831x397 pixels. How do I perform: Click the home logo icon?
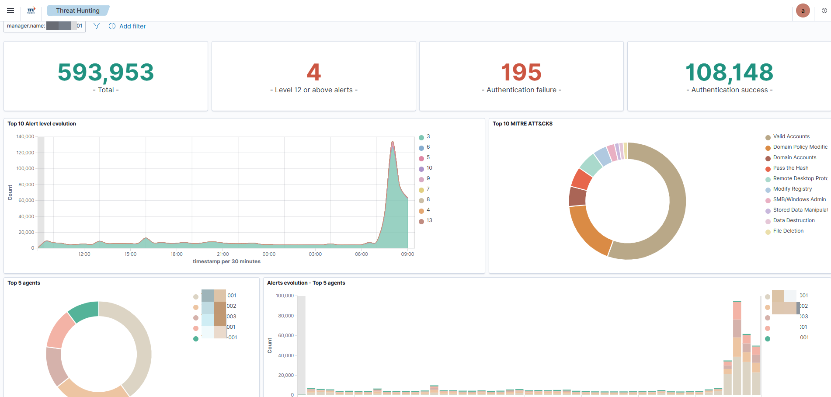pyautogui.click(x=31, y=10)
